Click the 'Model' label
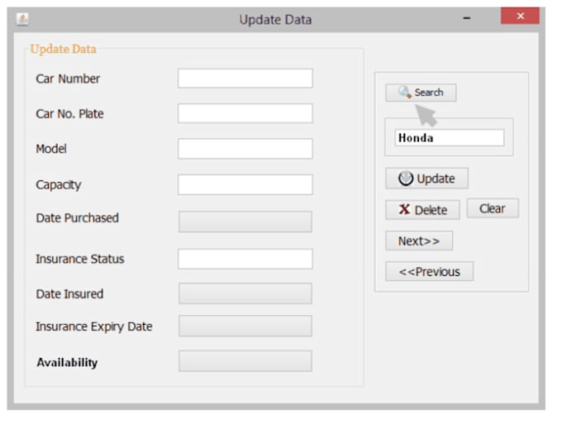This screenshot has height=424, width=562. (51, 149)
